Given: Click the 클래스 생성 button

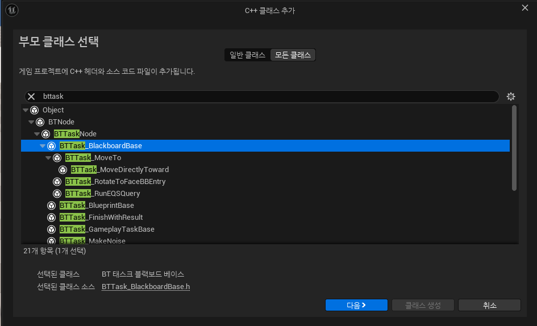Looking at the screenshot, I should tap(423, 305).
